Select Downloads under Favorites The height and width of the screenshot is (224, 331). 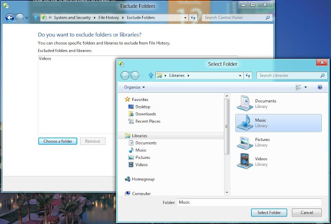click(142, 114)
